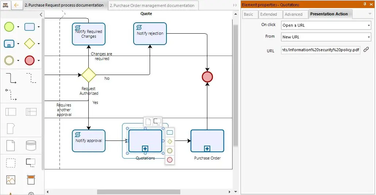Add end event from Quotations pie menu
The height and width of the screenshot is (195, 376).
(169, 160)
